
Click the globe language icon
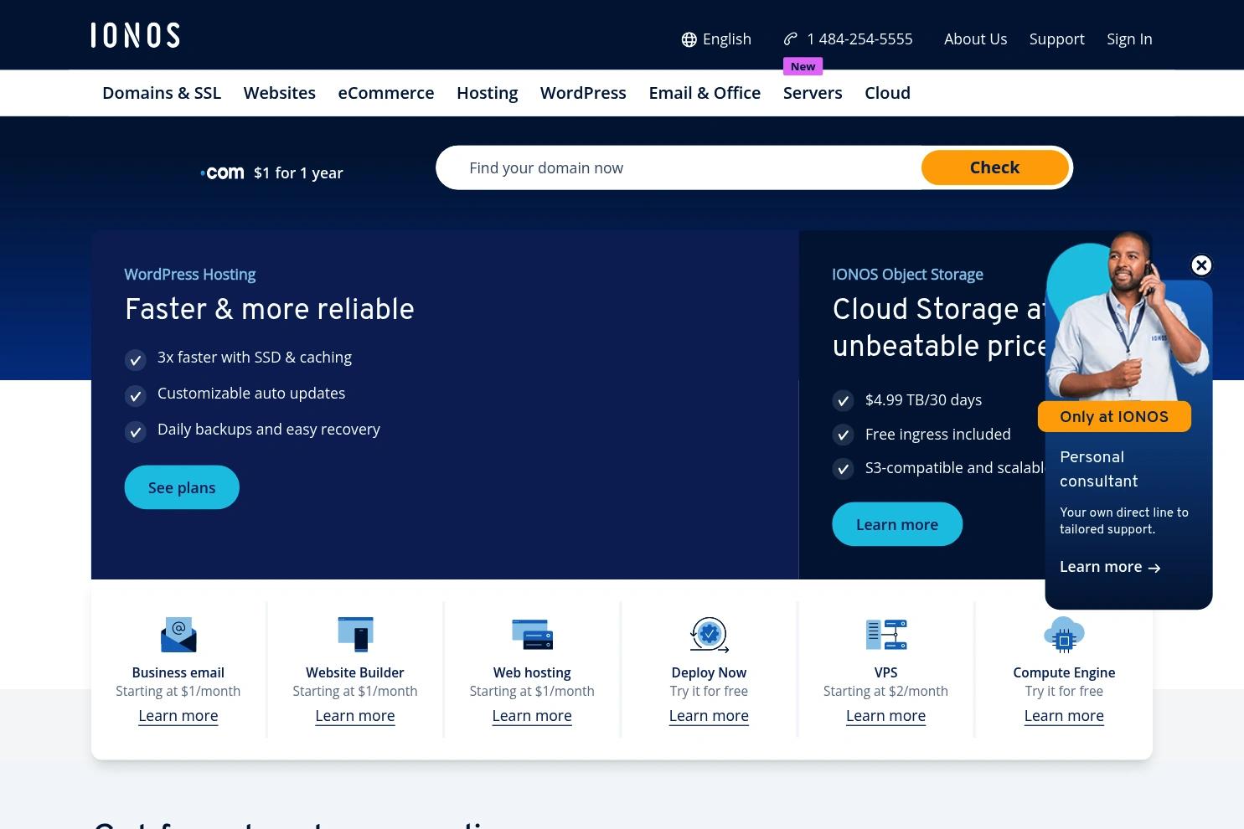(689, 39)
